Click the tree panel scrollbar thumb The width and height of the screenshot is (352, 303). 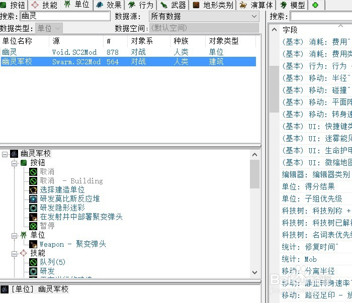click(254, 174)
